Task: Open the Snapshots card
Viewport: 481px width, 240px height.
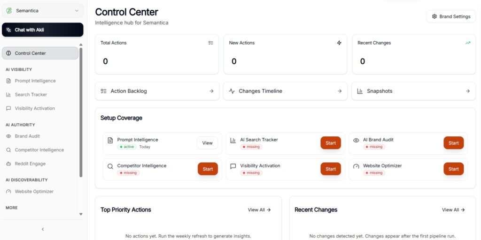Action: pos(413,91)
